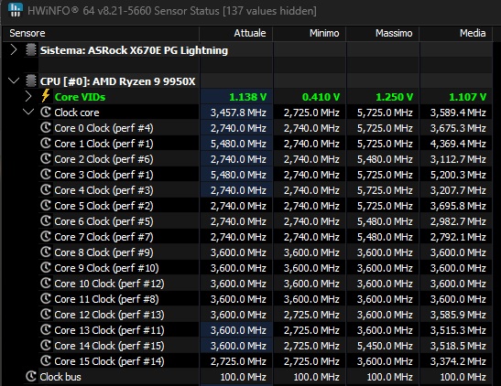
Task: Select Core 14 Clock (perf #15) row
Action: click(109, 346)
